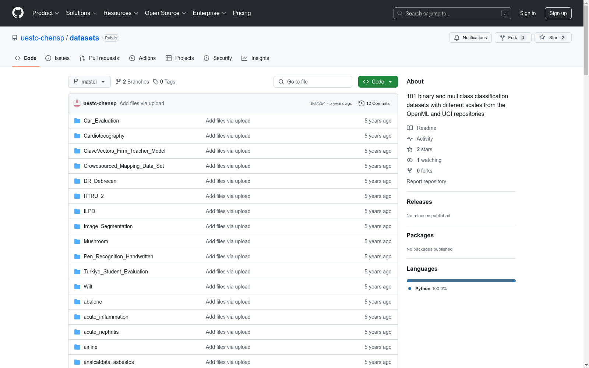Open the commit history clock icon
Viewport: 589px width, 368px height.
click(361, 103)
